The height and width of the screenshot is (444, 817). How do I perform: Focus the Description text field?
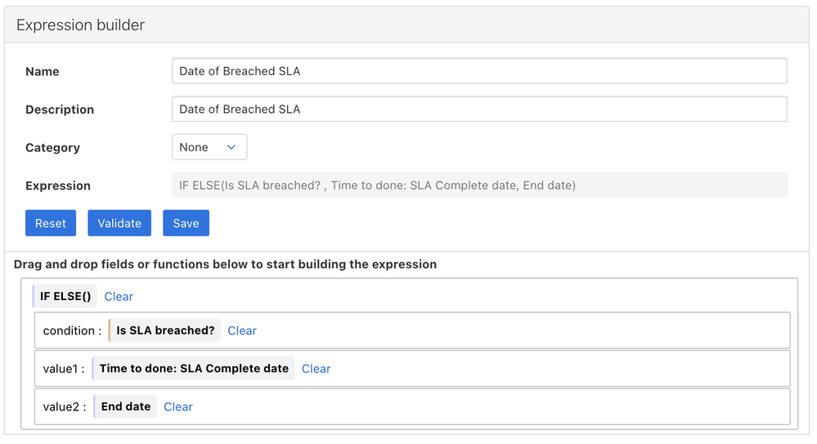(x=479, y=109)
